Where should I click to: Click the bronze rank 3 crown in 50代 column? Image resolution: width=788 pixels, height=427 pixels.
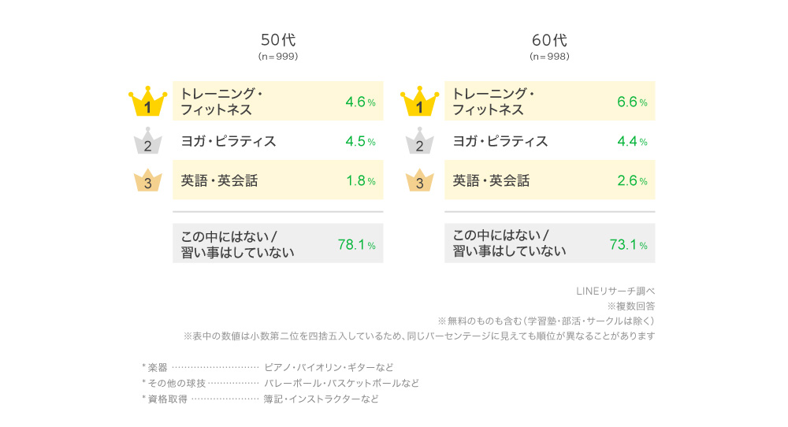pyautogui.click(x=148, y=180)
